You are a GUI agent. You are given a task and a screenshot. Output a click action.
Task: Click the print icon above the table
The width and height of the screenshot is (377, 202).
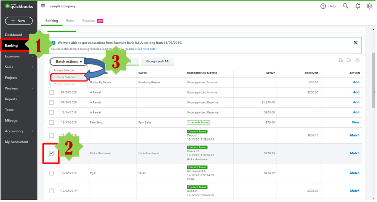(340, 60)
